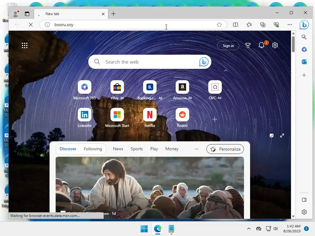Viewport: 315px width, 236px height.
Task: Open the Favorites list
Action: pos(249,25)
